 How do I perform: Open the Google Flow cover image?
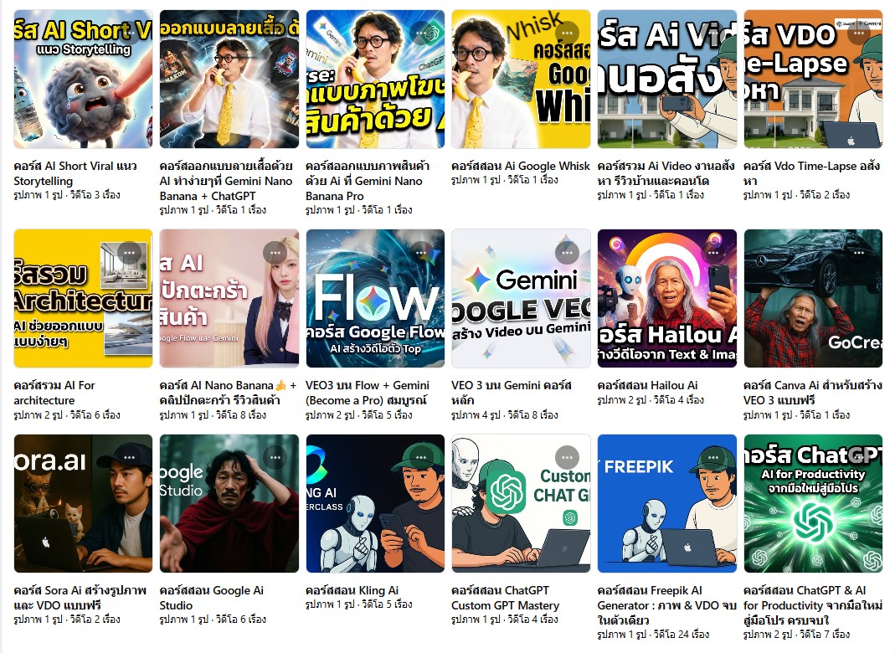[x=375, y=299]
